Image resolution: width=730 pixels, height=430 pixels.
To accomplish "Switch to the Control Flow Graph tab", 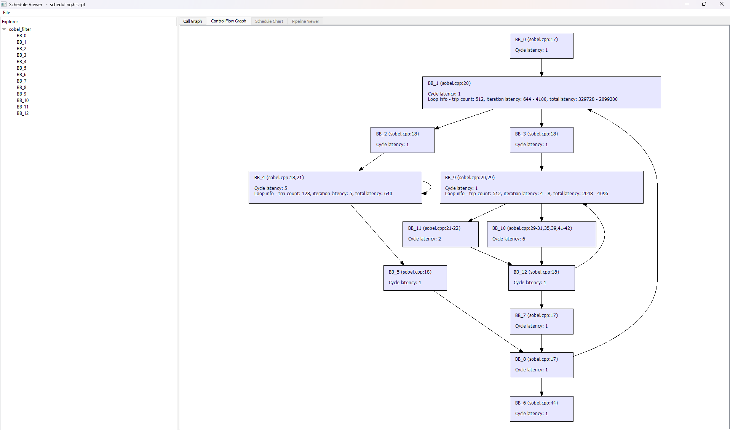I will 228,21.
